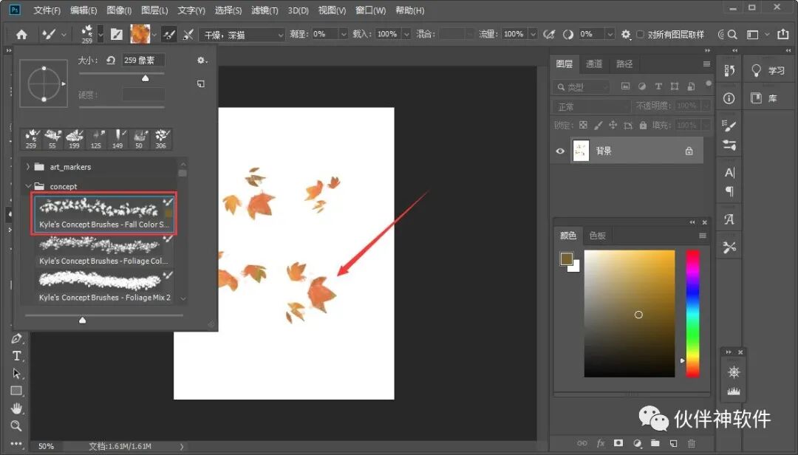Image resolution: width=798 pixels, height=455 pixels.
Task: Enable 对所有图层取样 checkbox
Action: coord(640,34)
